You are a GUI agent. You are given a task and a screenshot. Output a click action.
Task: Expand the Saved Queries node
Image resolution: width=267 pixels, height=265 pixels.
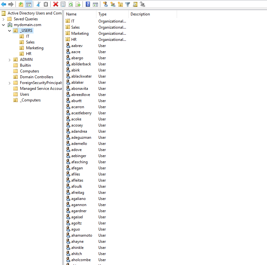click(4, 19)
